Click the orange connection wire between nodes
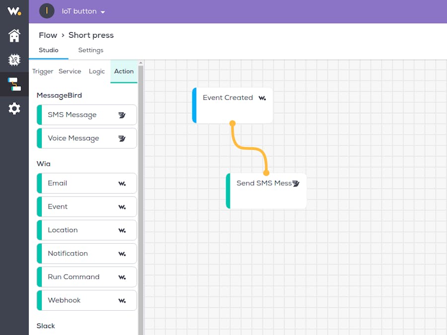The image size is (447, 335). coord(249,148)
